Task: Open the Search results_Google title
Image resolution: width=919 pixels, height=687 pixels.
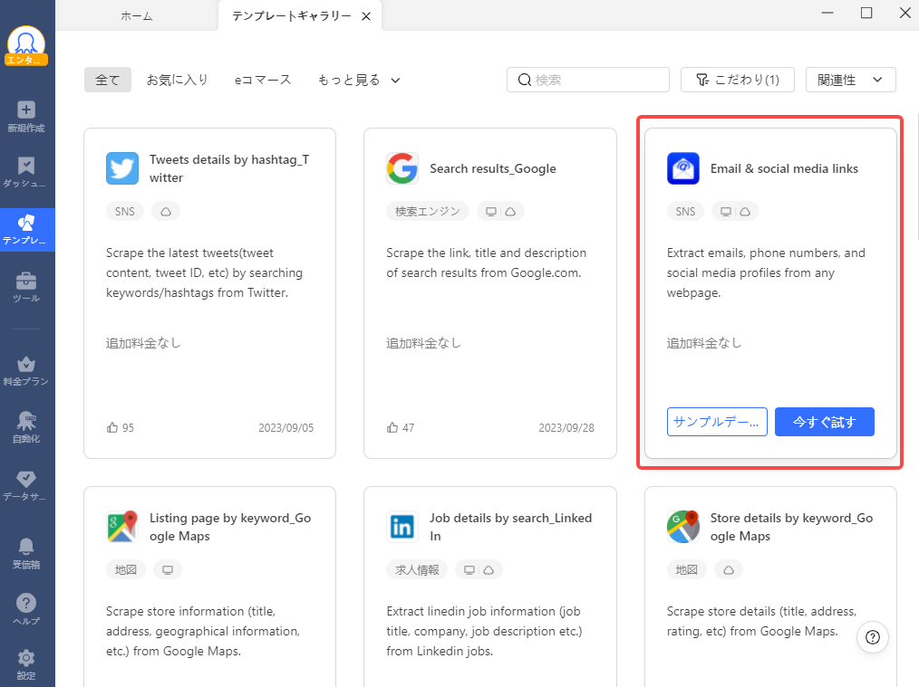Action: (x=493, y=168)
